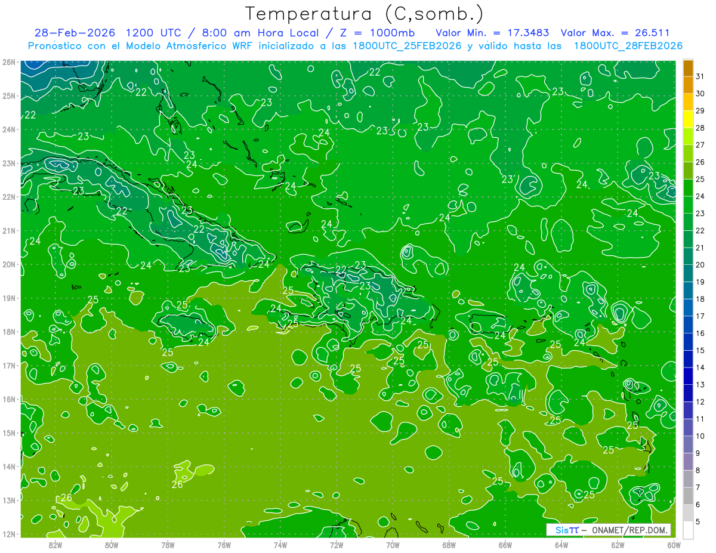The width and height of the screenshot is (716, 553).
Task: Click the '78W' longitude axis label
Action: 168,545
